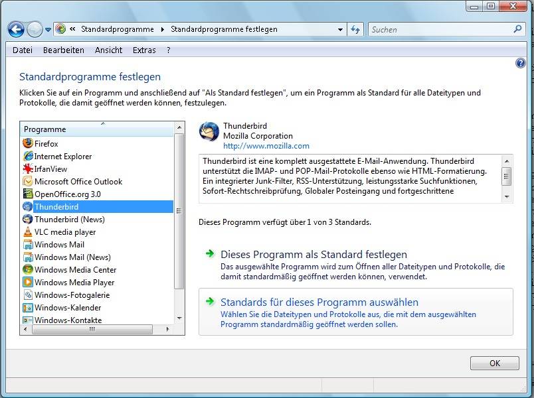Select 'Windows Media Player' in program list
Viewport: 534px width, 398px height.
74,283
